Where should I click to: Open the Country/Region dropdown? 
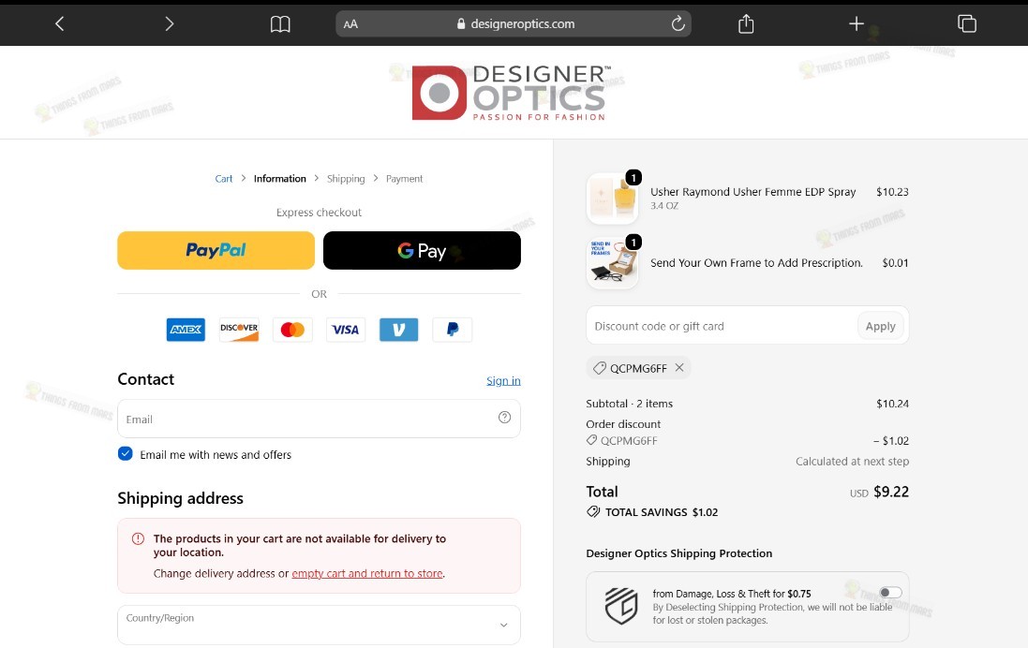click(319, 625)
